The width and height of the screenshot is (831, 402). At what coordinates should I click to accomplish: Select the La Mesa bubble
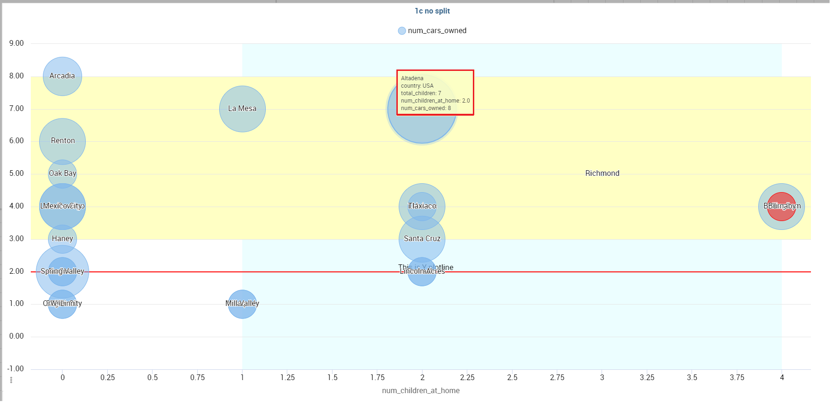[242, 109]
